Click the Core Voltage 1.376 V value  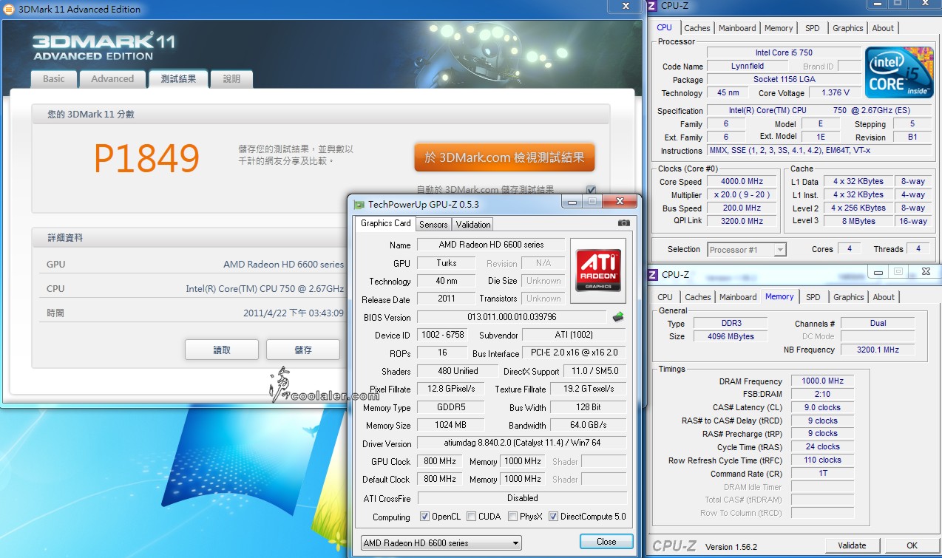(x=835, y=93)
